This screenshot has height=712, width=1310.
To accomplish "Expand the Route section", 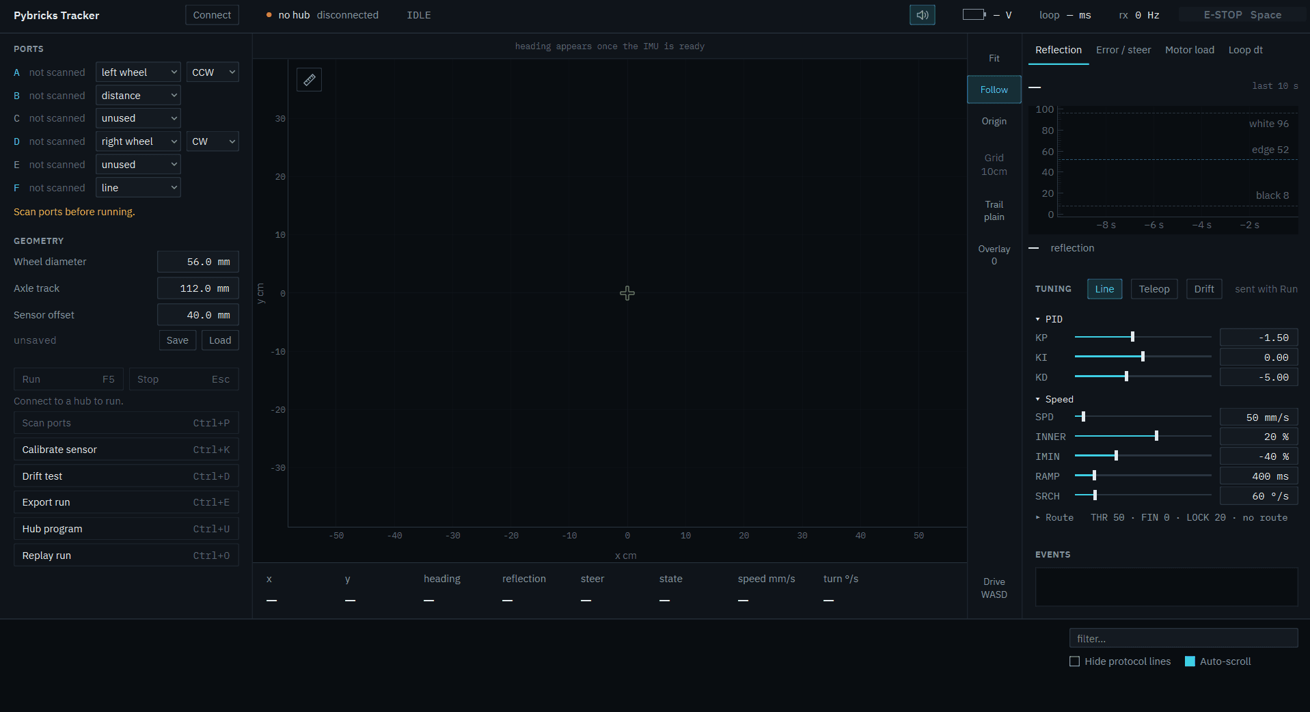I will [x=1054, y=517].
